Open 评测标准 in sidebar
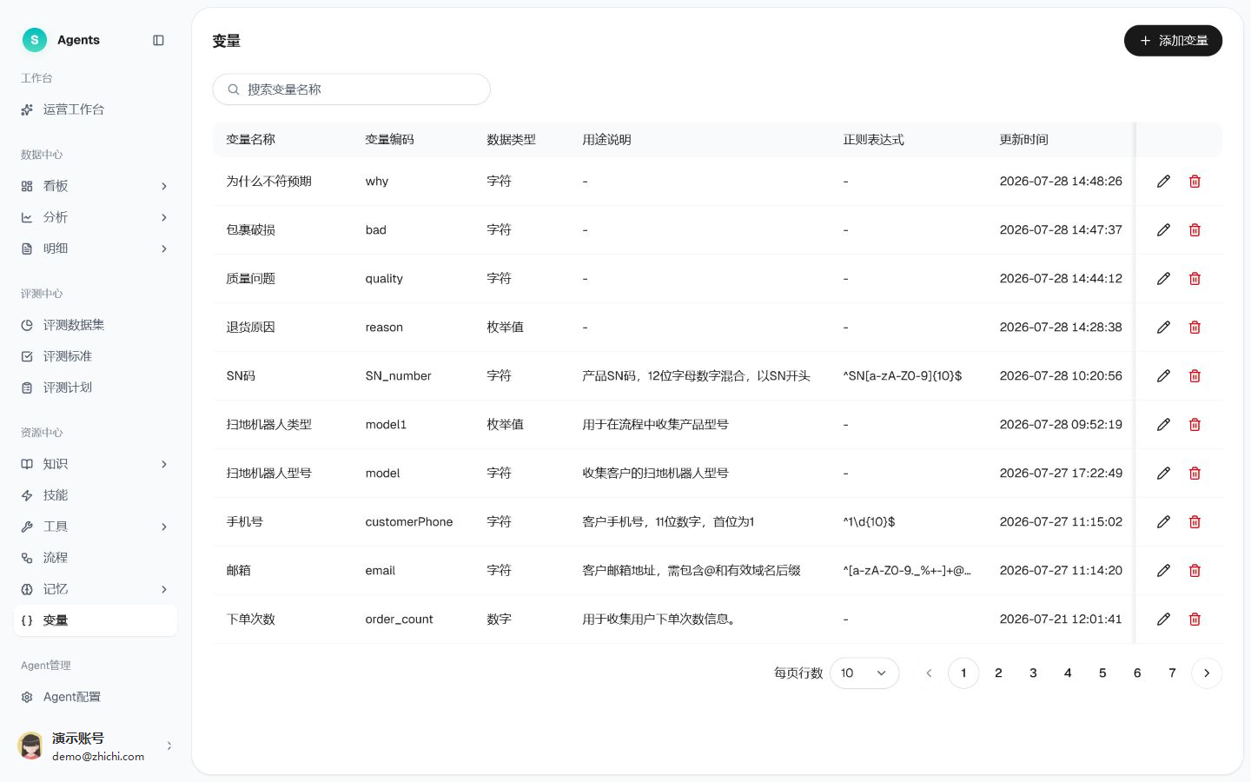The height and width of the screenshot is (782, 1251). coord(96,356)
